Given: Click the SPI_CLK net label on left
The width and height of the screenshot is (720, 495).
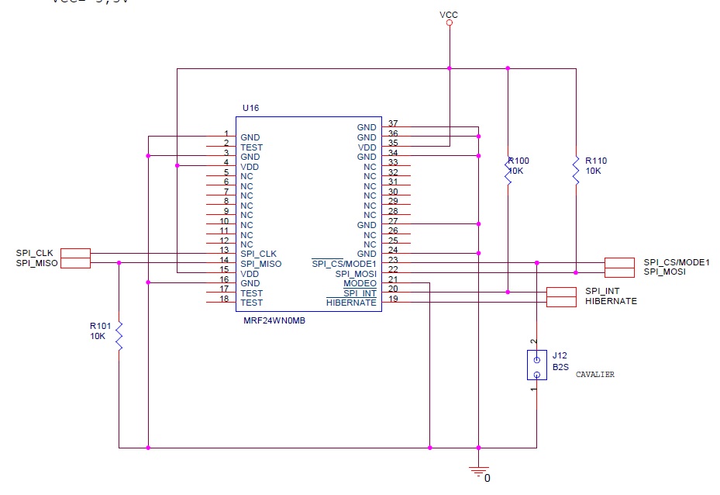Looking at the screenshot, I should 34,253.
